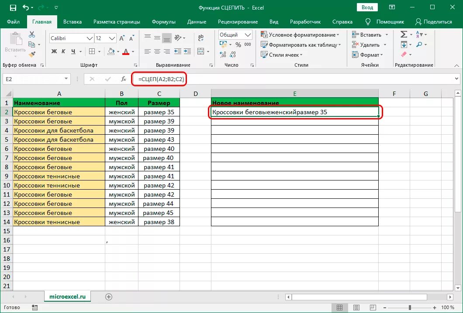463x313 pixels.
Task: Switch to the Формулы tab
Action: pos(164,21)
